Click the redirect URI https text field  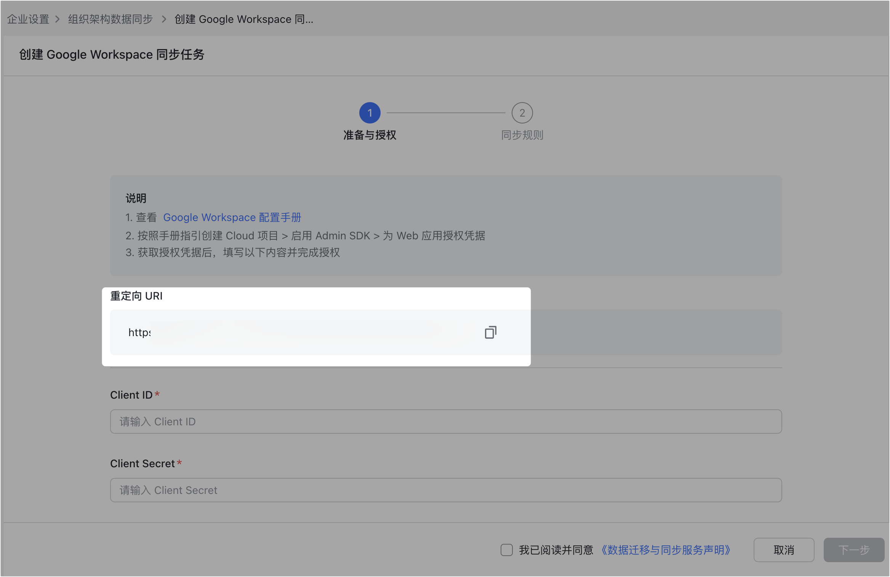[446, 332]
